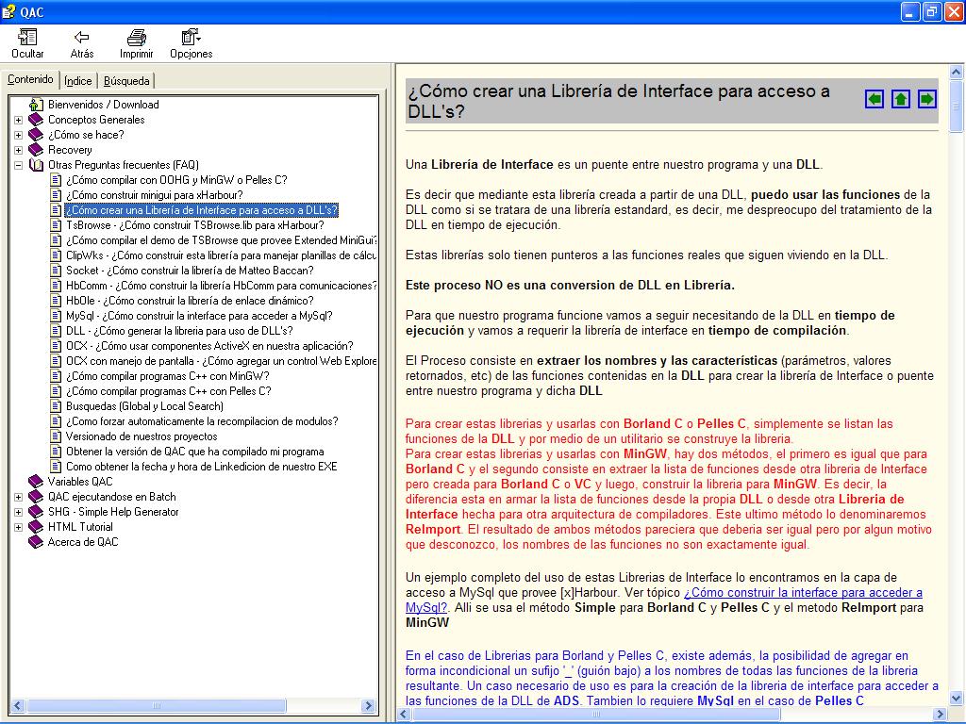966x724 pixels.
Task: Click the page icon beside MySql topic
Action: click(56, 316)
